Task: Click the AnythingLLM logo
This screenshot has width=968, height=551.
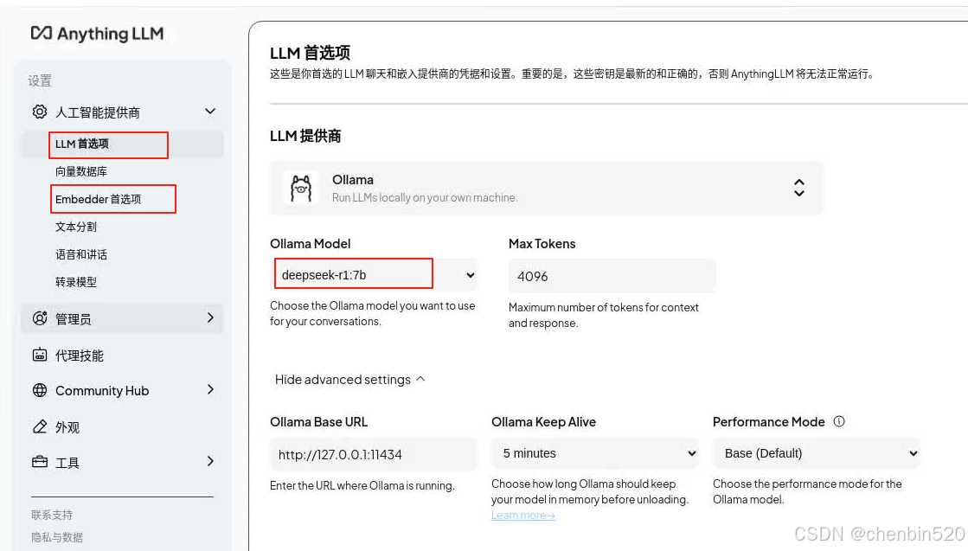Action: 98,34
